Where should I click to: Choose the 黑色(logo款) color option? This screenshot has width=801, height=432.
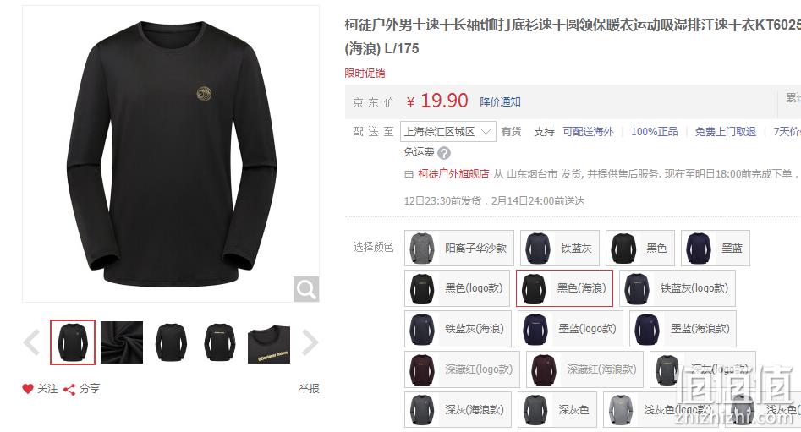(x=457, y=288)
